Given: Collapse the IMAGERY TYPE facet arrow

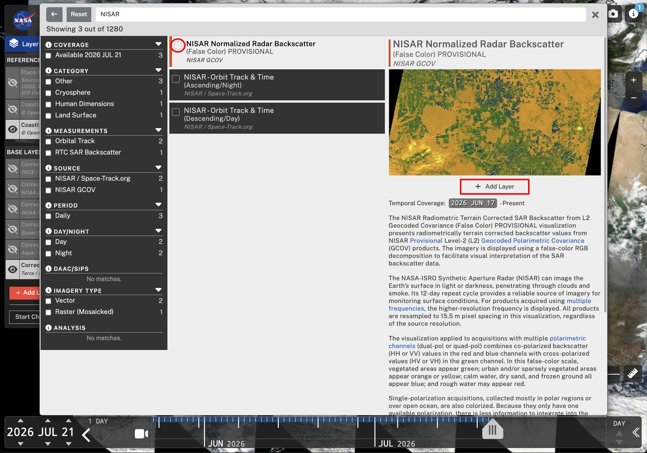Looking at the screenshot, I should 158,290.
